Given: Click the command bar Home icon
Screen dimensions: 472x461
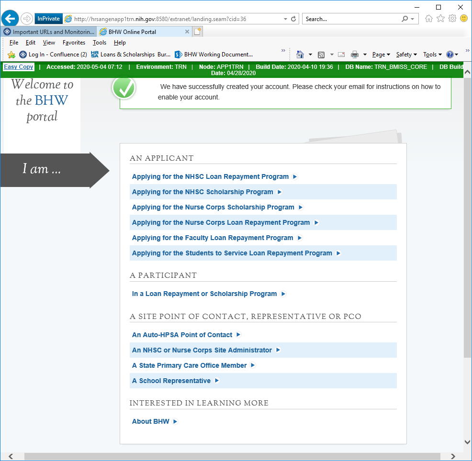Looking at the screenshot, I should tap(300, 55).
